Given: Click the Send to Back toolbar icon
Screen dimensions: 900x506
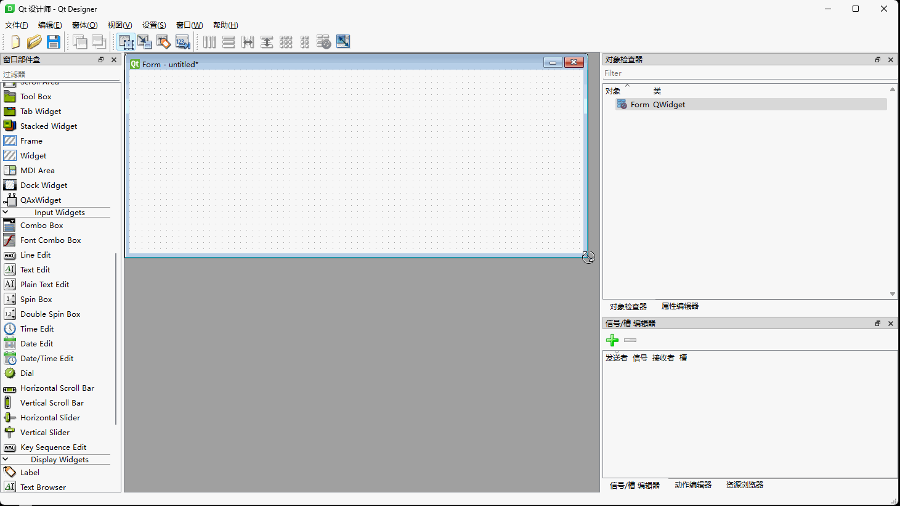Looking at the screenshot, I should click(x=79, y=42).
